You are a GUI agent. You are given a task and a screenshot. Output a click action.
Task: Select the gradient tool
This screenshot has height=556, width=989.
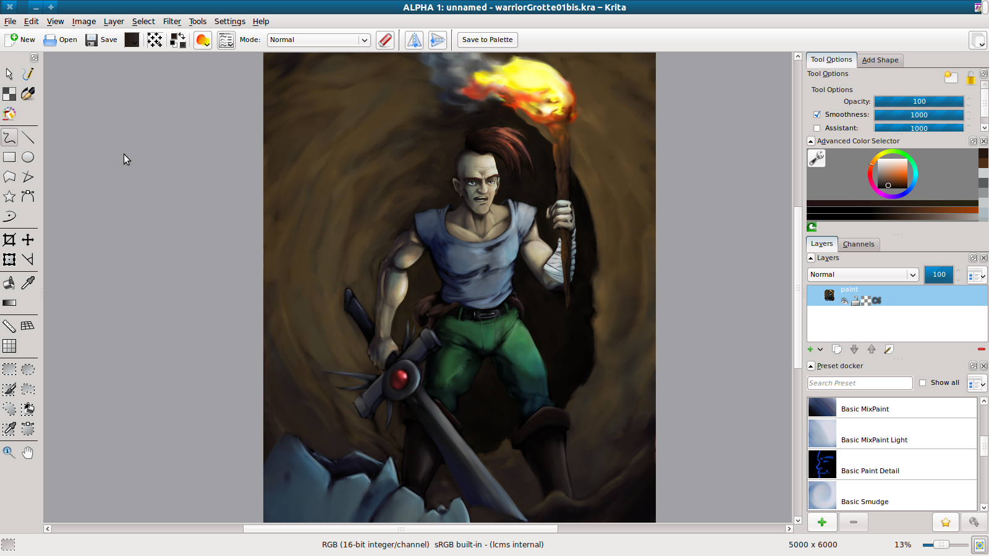point(9,303)
